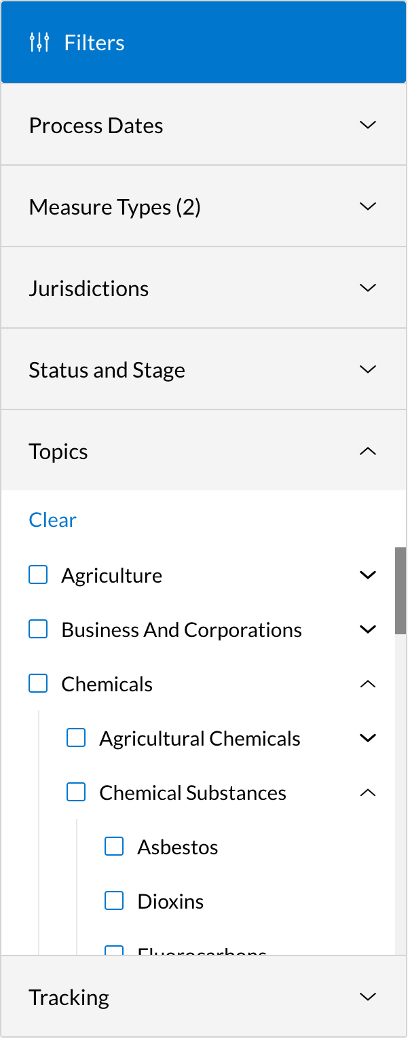Check the Agriculture checkbox
This screenshot has height=1039, width=410.
coord(38,575)
